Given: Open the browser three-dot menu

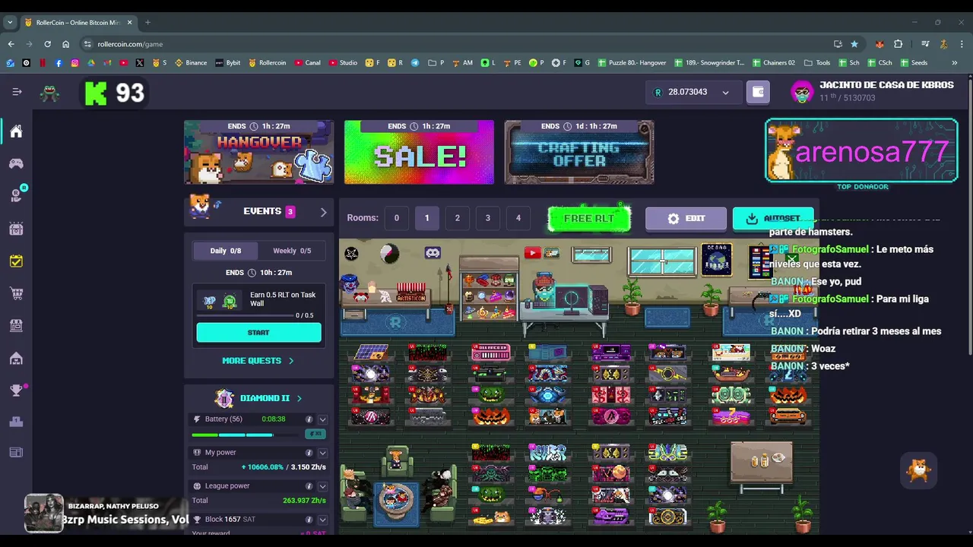Looking at the screenshot, I should point(962,44).
